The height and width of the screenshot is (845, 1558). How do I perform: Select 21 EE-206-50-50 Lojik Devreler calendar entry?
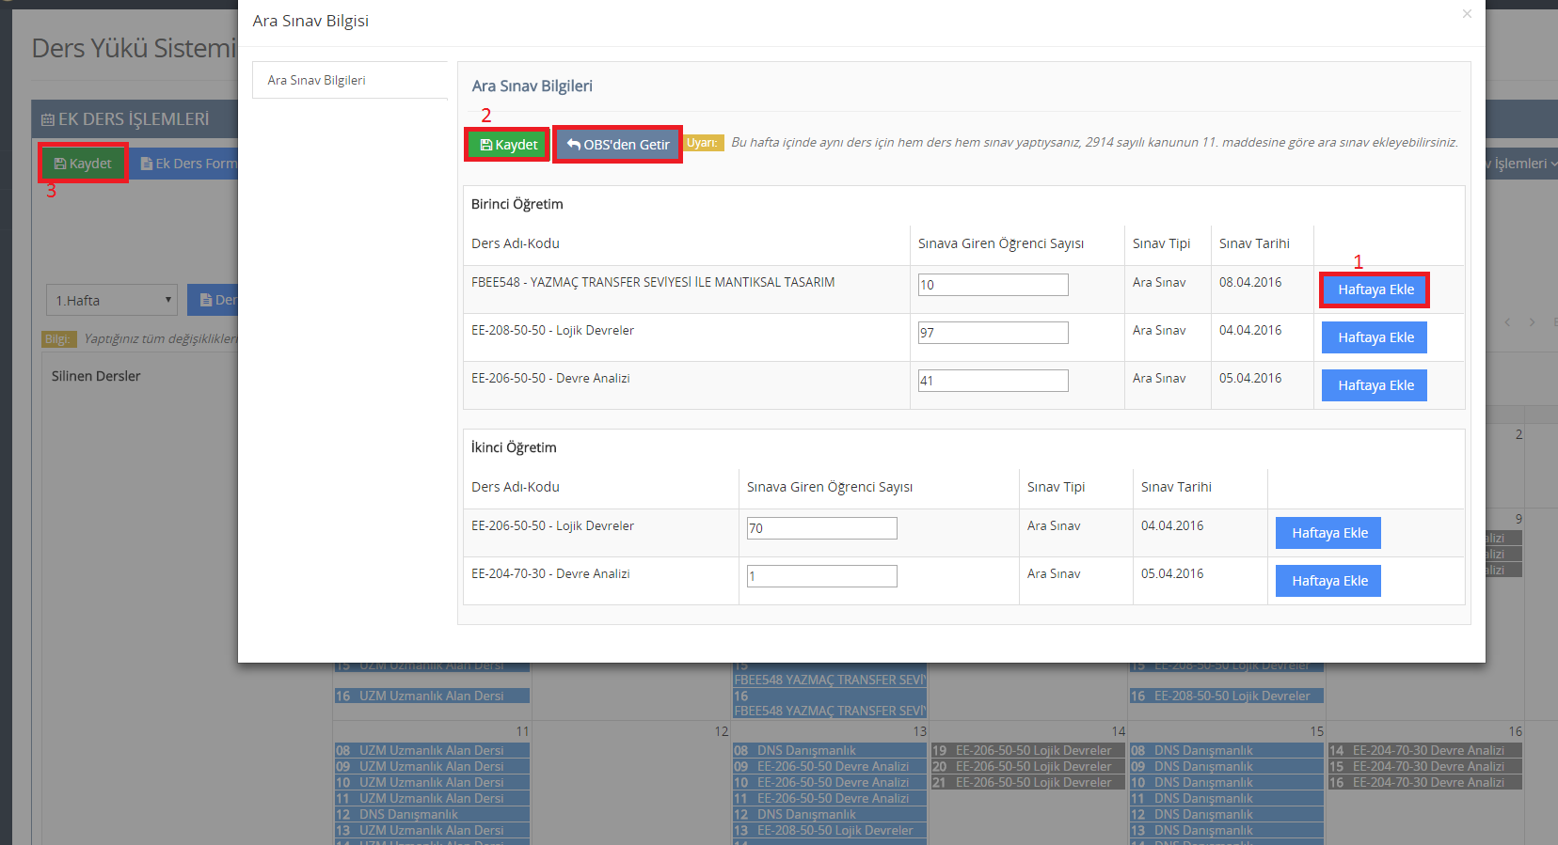1028,783
